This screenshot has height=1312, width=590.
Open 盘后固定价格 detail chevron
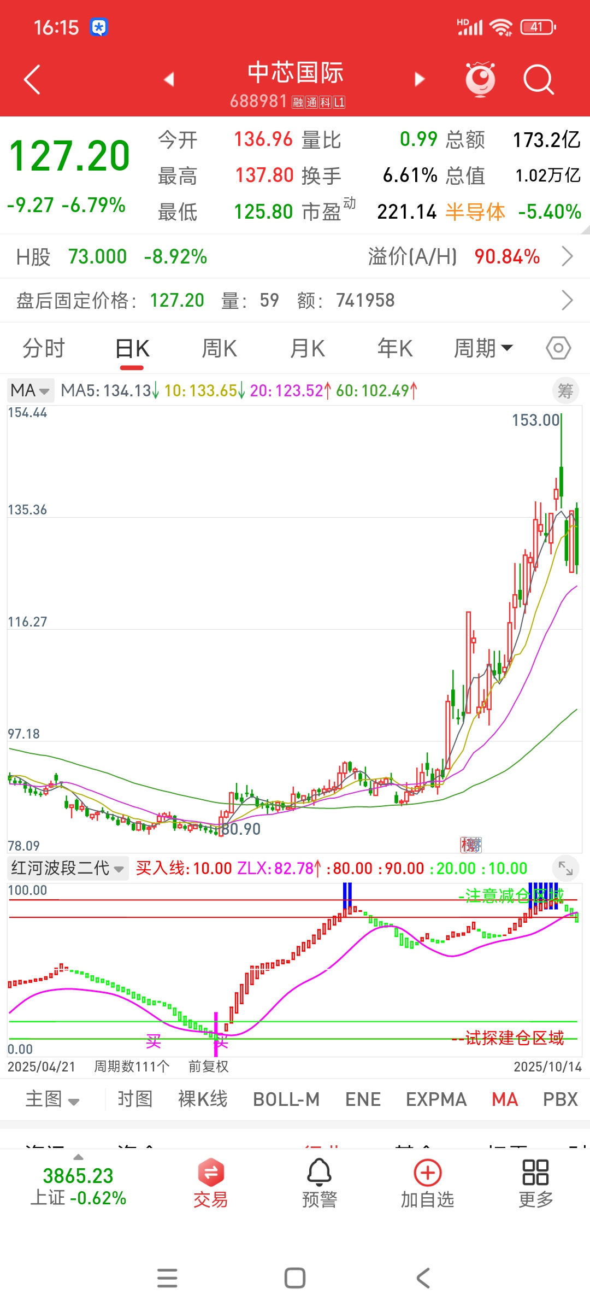click(568, 300)
